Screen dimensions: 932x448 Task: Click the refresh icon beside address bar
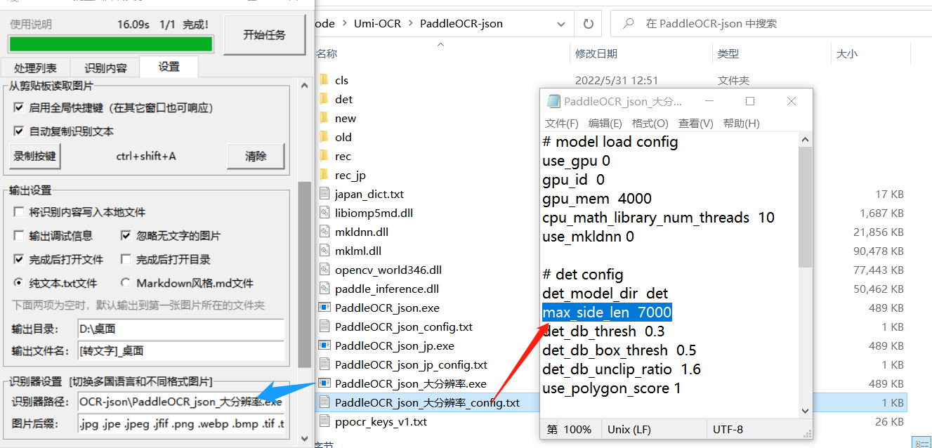point(588,24)
